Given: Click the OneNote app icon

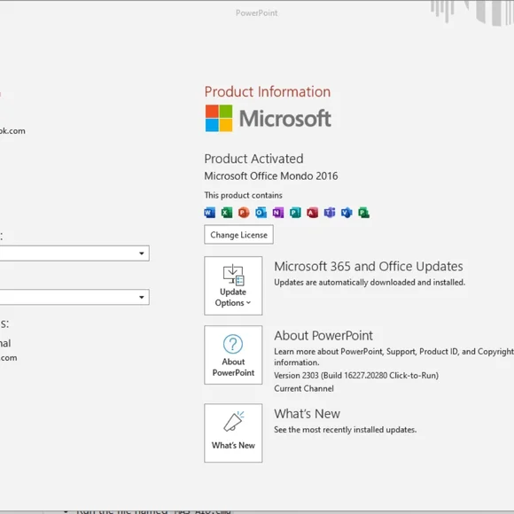Looking at the screenshot, I should click(278, 213).
